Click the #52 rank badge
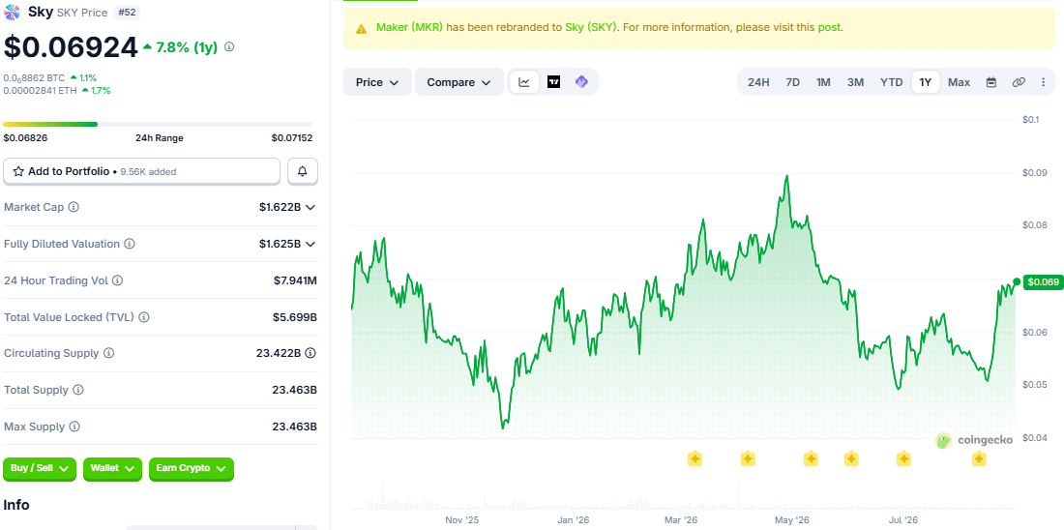This screenshot has height=530, width=1064. (x=127, y=13)
